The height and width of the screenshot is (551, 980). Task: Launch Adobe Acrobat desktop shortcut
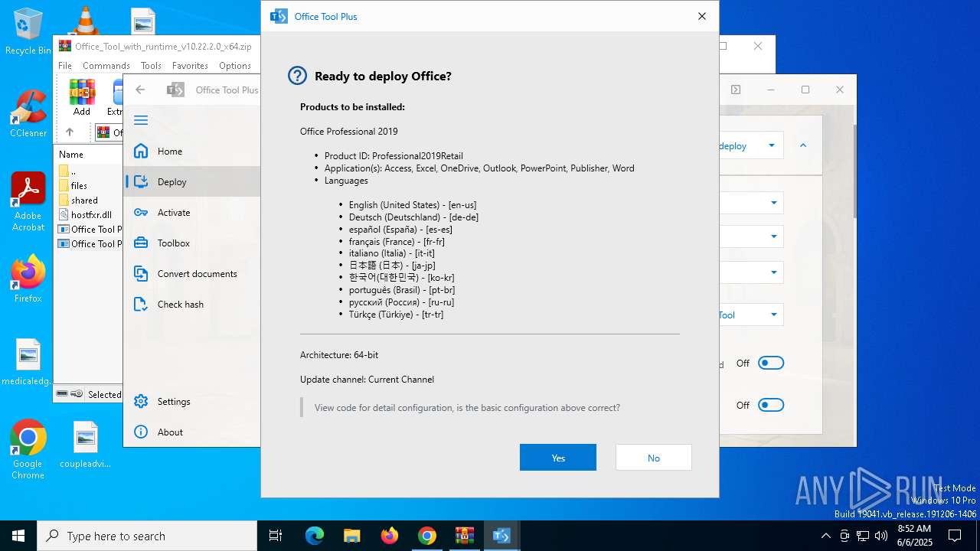pos(28,202)
